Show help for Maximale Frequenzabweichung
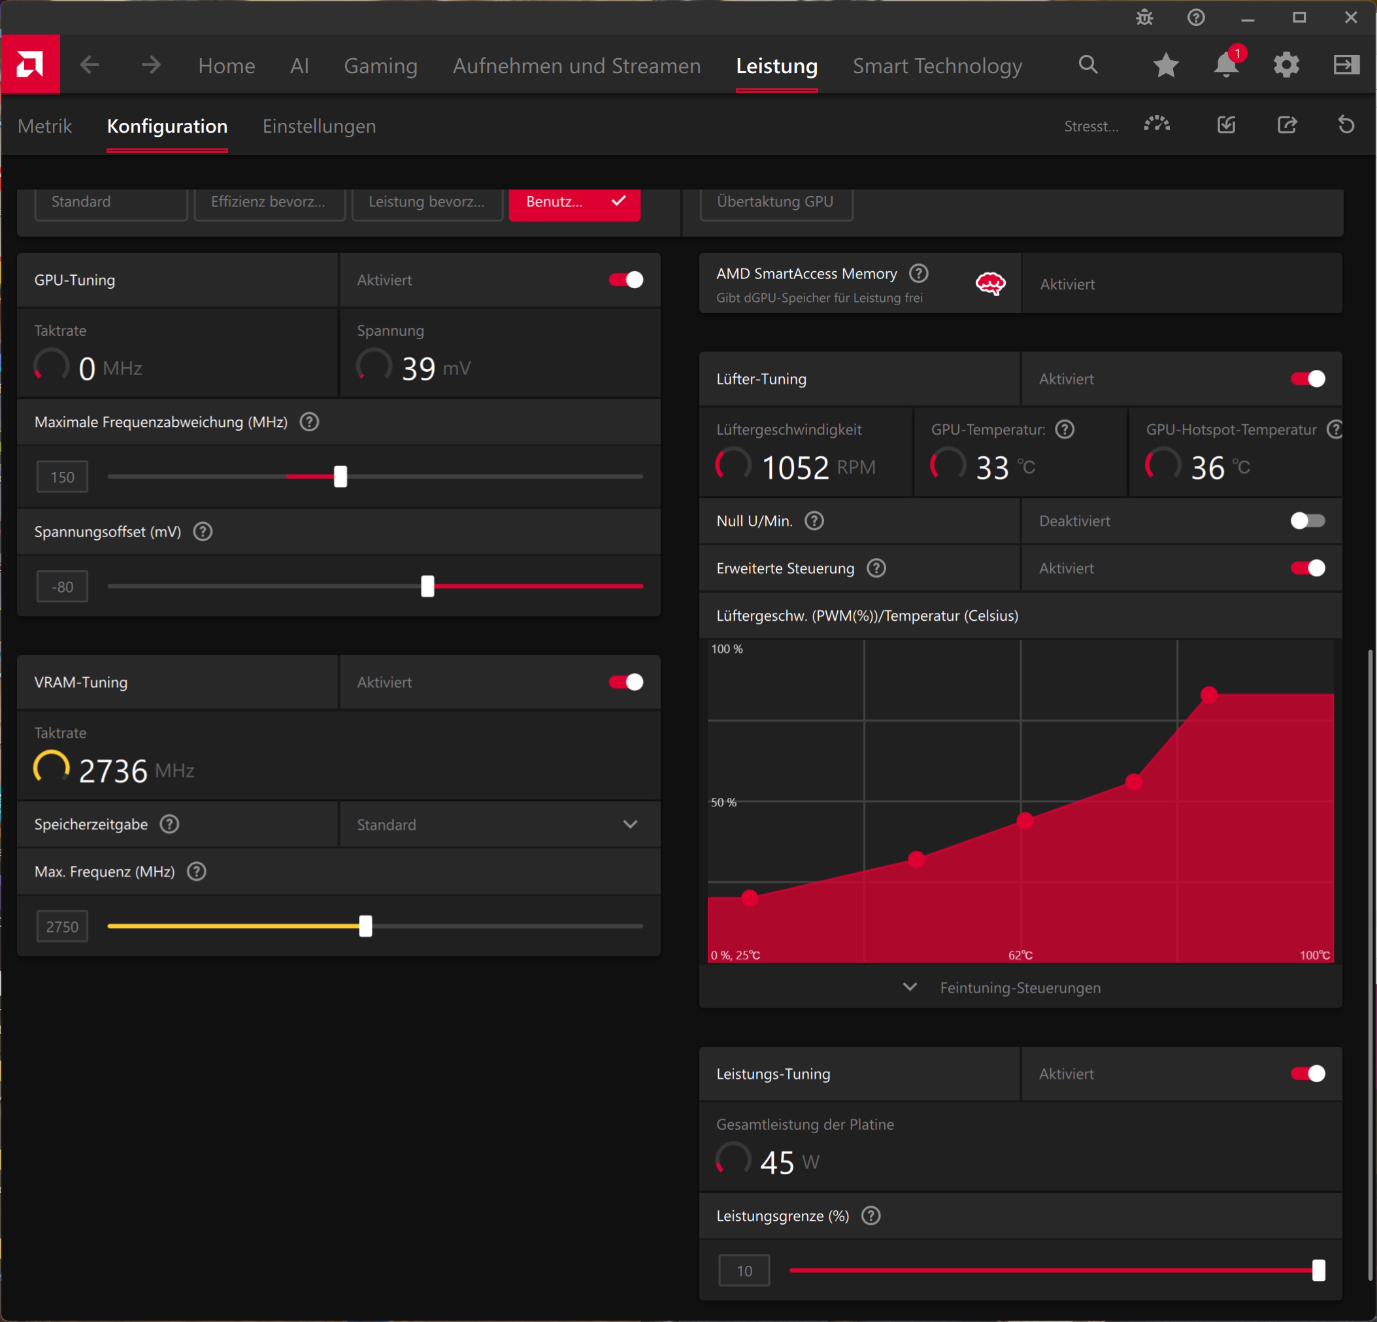This screenshot has height=1322, width=1377. click(309, 421)
